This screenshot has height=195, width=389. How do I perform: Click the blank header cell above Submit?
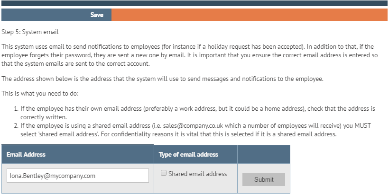pyautogui.click(x=263, y=155)
